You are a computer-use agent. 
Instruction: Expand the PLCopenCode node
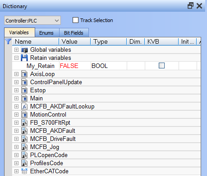click(x=16, y=155)
